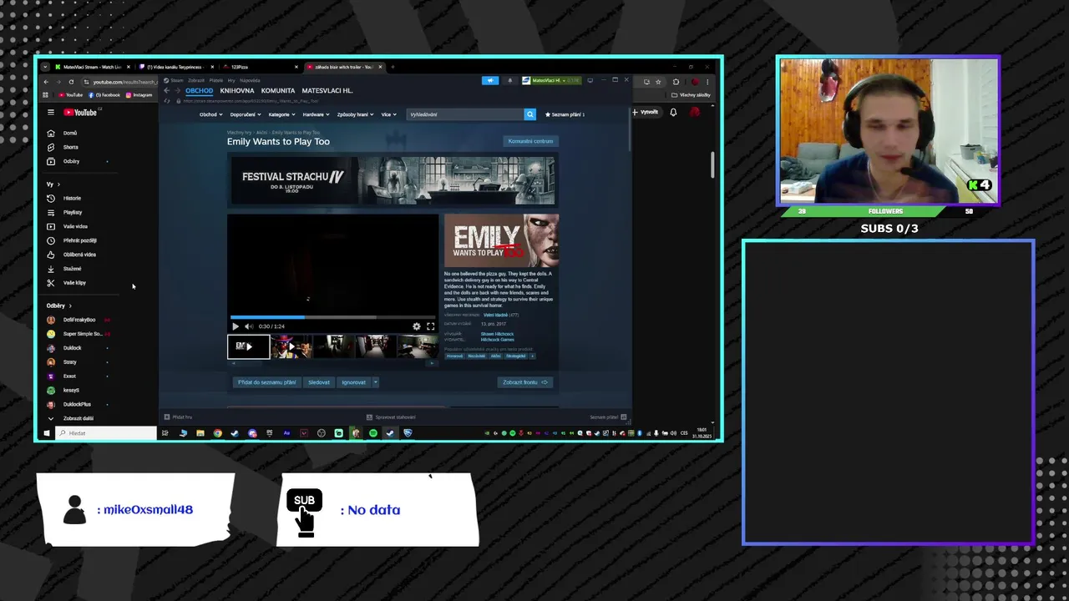Go back in the Steam client
The width and height of the screenshot is (1069, 601).
(166, 90)
